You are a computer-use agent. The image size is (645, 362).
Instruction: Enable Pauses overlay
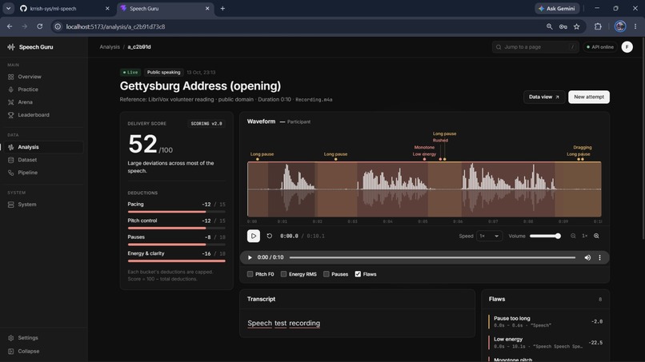327,274
